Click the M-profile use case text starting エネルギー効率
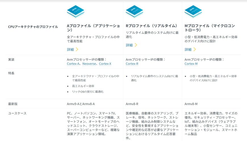 pos(211,124)
